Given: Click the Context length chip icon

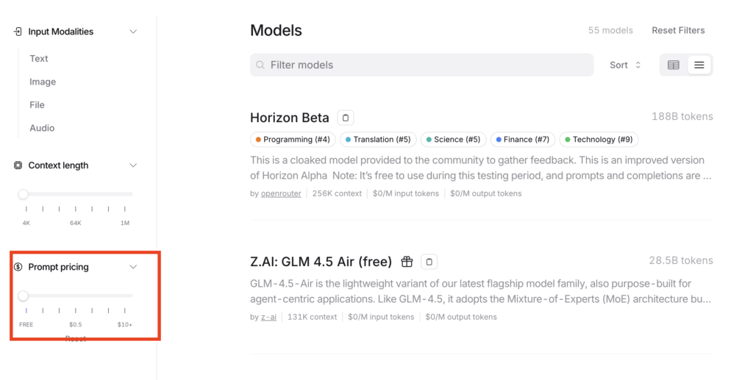Looking at the screenshot, I should click(x=18, y=165).
